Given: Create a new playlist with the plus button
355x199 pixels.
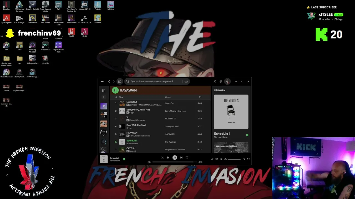Looking at the screenshot, I should (104, 97).
